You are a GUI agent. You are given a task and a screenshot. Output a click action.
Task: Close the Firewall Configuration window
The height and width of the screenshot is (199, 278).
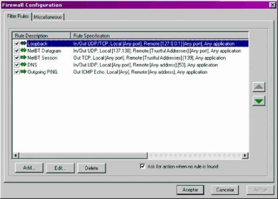click(272, 5)
